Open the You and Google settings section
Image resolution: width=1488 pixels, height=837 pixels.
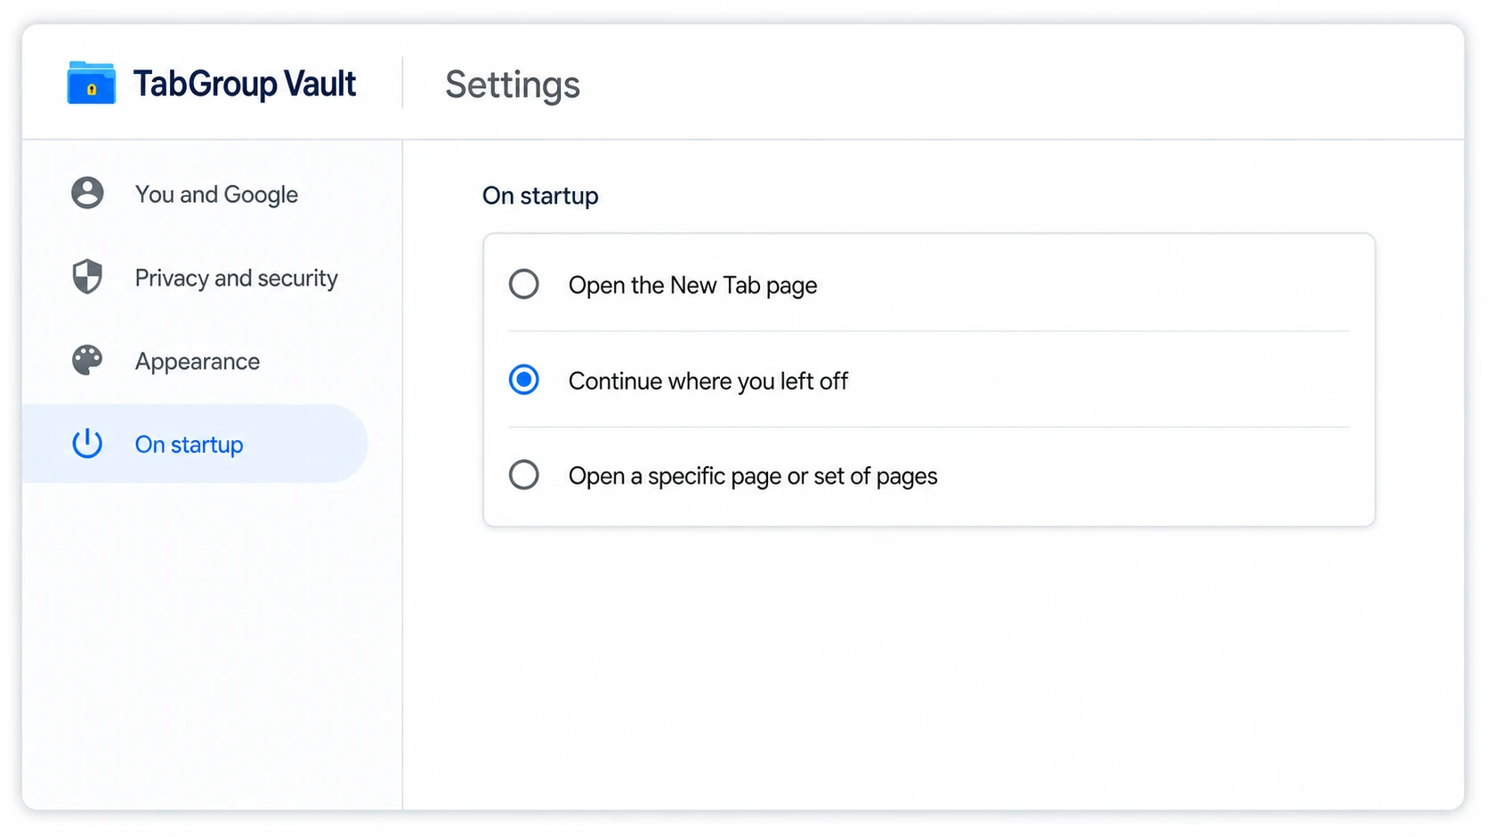(196, 194)
